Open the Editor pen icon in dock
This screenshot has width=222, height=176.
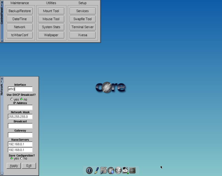97,170
